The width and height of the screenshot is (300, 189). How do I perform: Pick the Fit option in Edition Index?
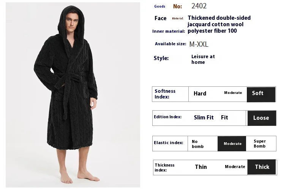[224, 118]
